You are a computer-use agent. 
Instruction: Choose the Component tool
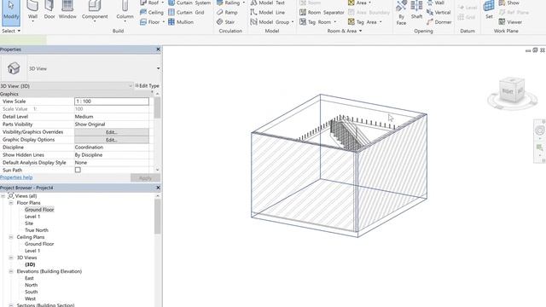95,11
